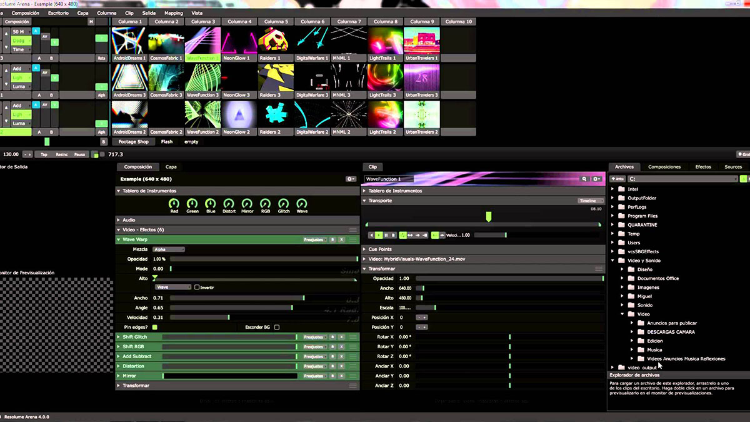Open the search magnifier next to WaveFunction 1

[583, 178]
